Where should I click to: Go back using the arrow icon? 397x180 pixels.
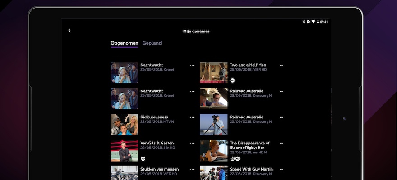69,31
